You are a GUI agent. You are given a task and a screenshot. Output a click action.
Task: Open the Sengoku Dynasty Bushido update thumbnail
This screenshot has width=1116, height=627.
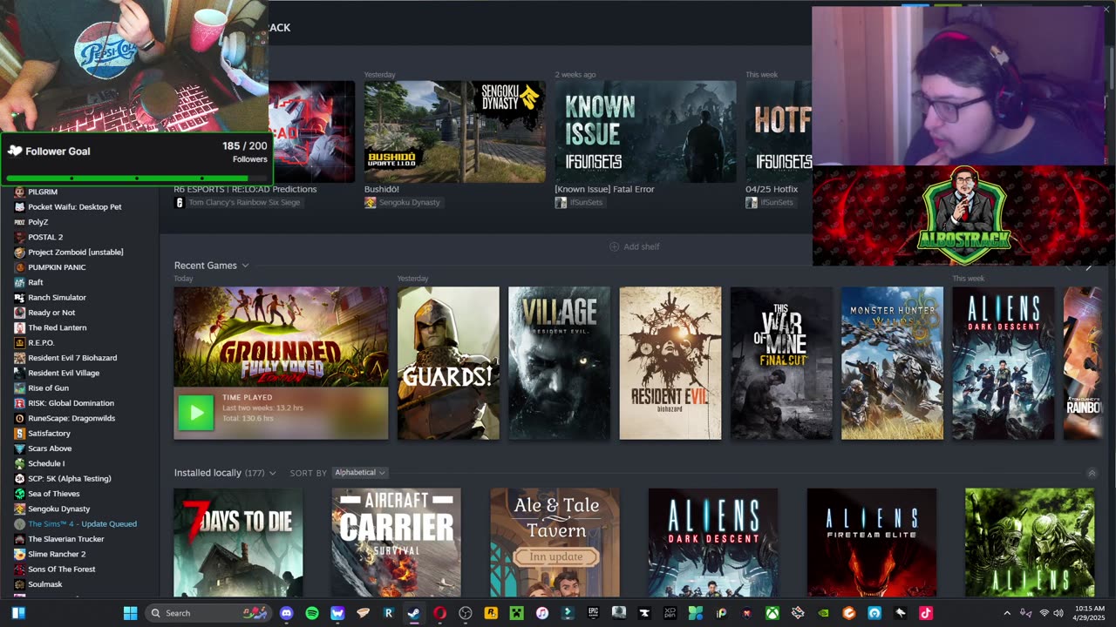(455, 131)
